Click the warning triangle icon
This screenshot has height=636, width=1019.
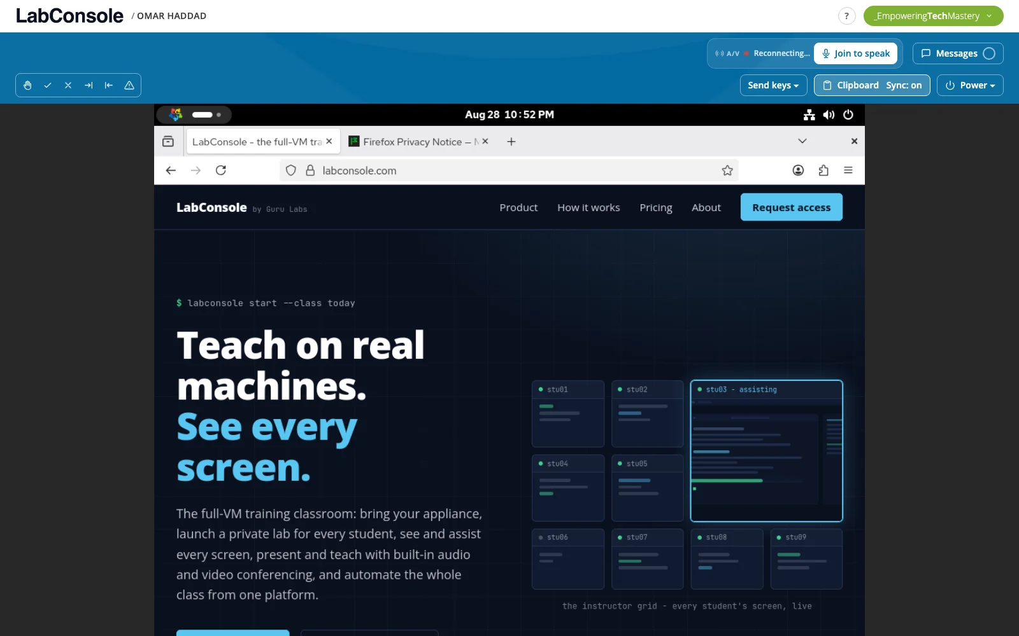pyautogui.click(x=129, y=85)
